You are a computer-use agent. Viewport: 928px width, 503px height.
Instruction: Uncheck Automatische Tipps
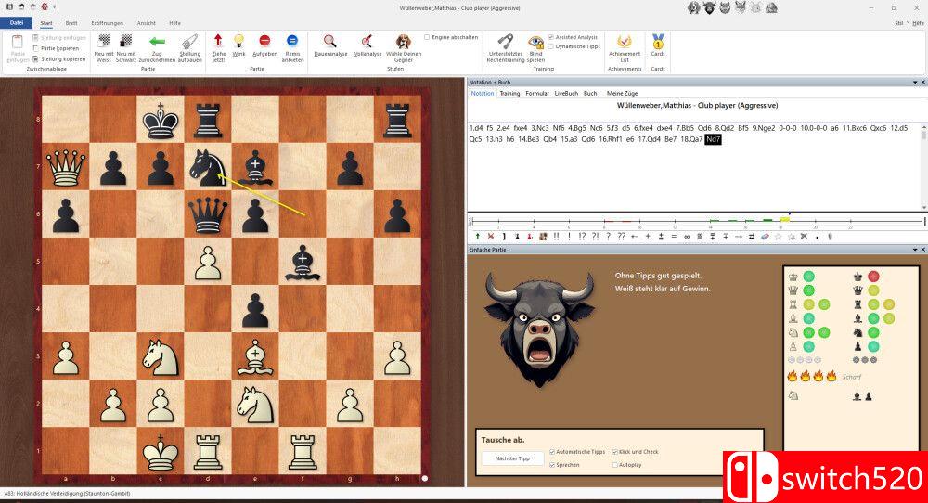click(553, 452)
